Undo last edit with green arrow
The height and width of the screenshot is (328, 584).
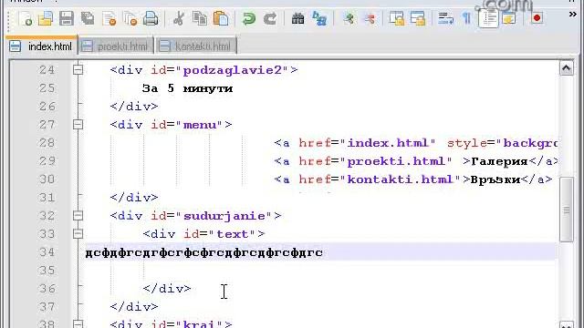249,18
